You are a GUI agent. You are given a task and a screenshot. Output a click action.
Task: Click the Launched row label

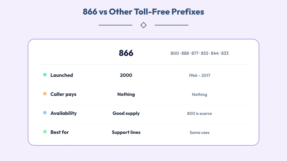point(62,75)
